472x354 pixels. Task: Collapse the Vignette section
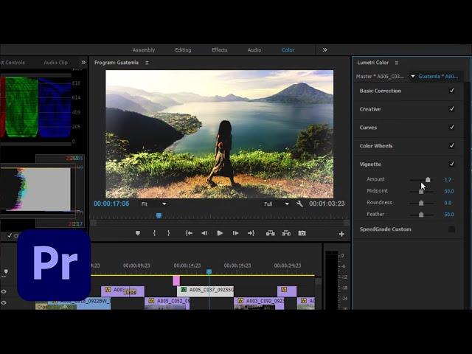(x=370, y=164)
